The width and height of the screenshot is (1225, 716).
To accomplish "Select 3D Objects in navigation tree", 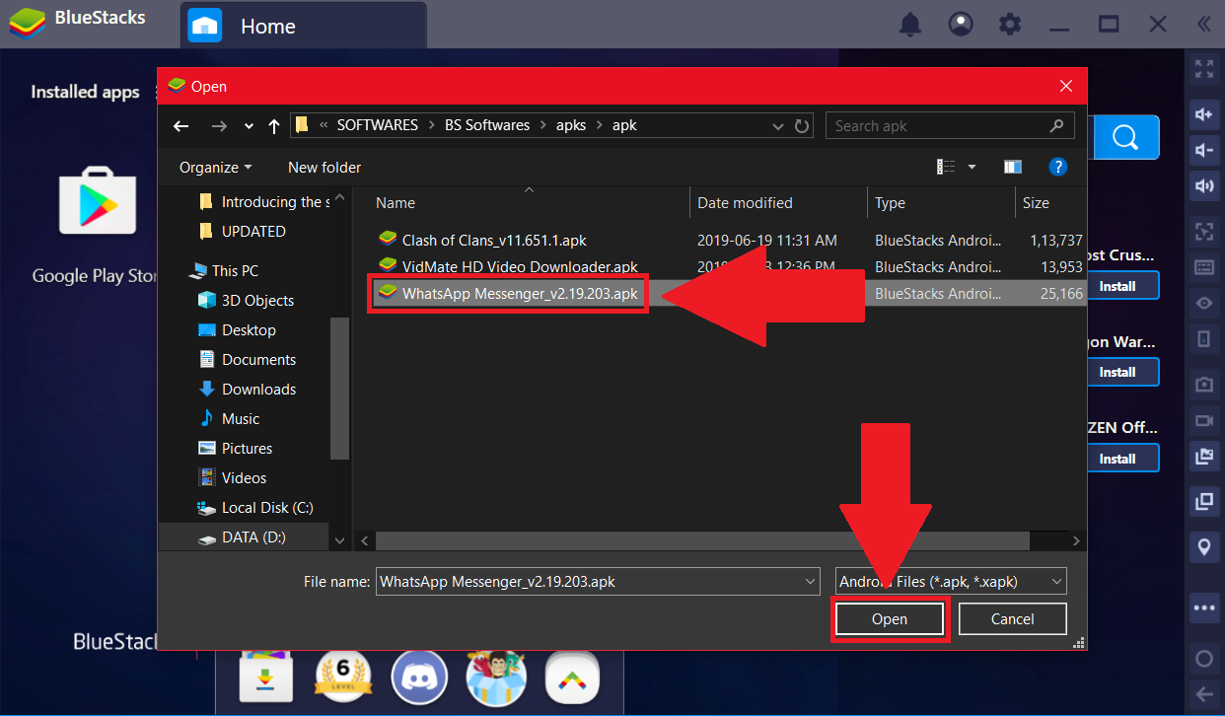I will (257, 301).
